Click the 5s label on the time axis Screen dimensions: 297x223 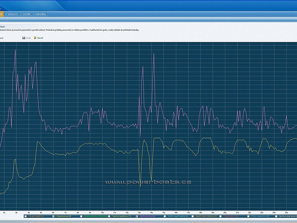point(41,213)
